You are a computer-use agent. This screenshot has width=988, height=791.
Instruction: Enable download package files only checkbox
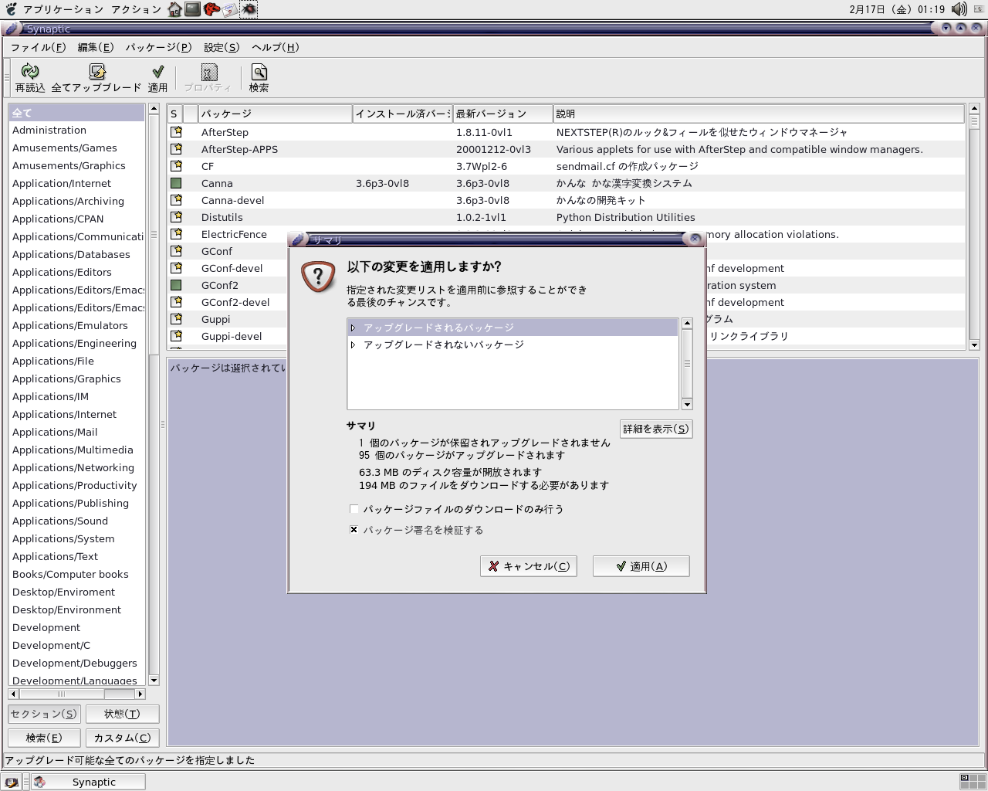pos(354,509)
